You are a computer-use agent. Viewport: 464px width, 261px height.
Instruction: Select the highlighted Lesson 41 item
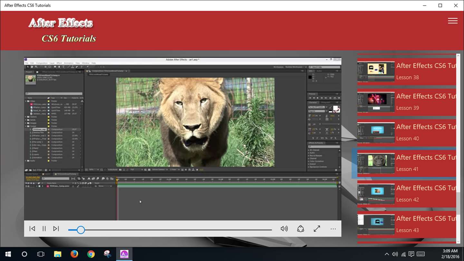[x=407, y=163]
